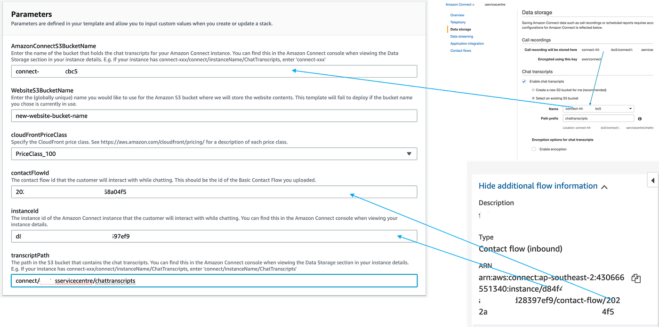Viewport: 659px width, 327px height.
Task: Select Create a new S3 bucket for me
Action: point(533,90)
